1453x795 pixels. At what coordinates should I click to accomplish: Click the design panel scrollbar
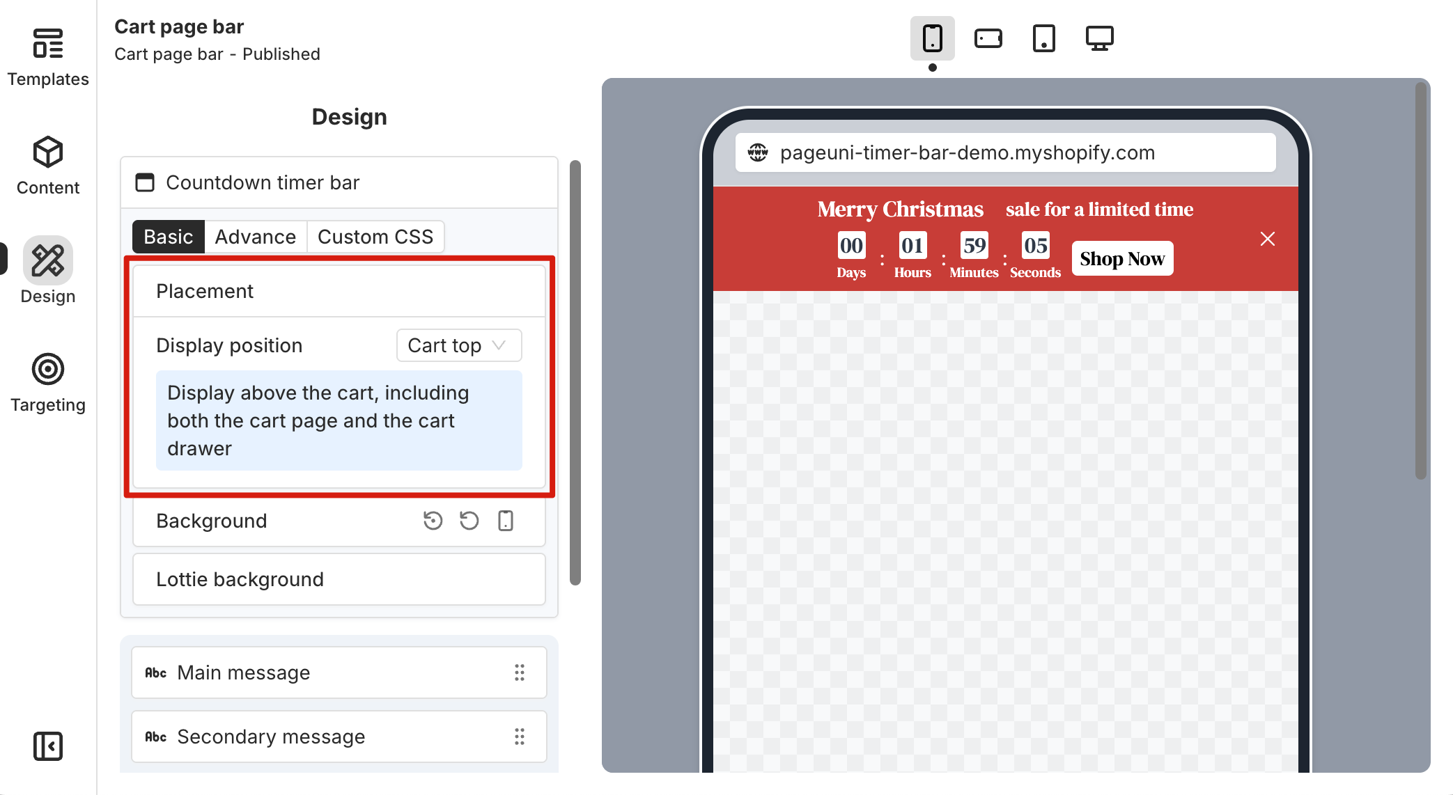pyautogui.click(x=575, y=372)
